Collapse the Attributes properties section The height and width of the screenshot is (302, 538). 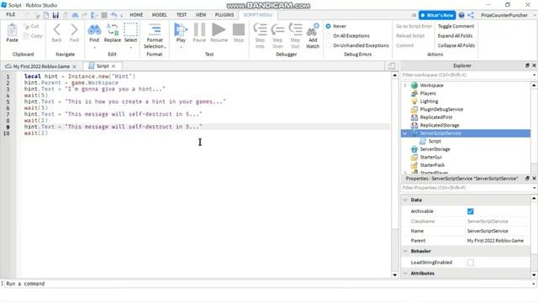tap(405, 273)
